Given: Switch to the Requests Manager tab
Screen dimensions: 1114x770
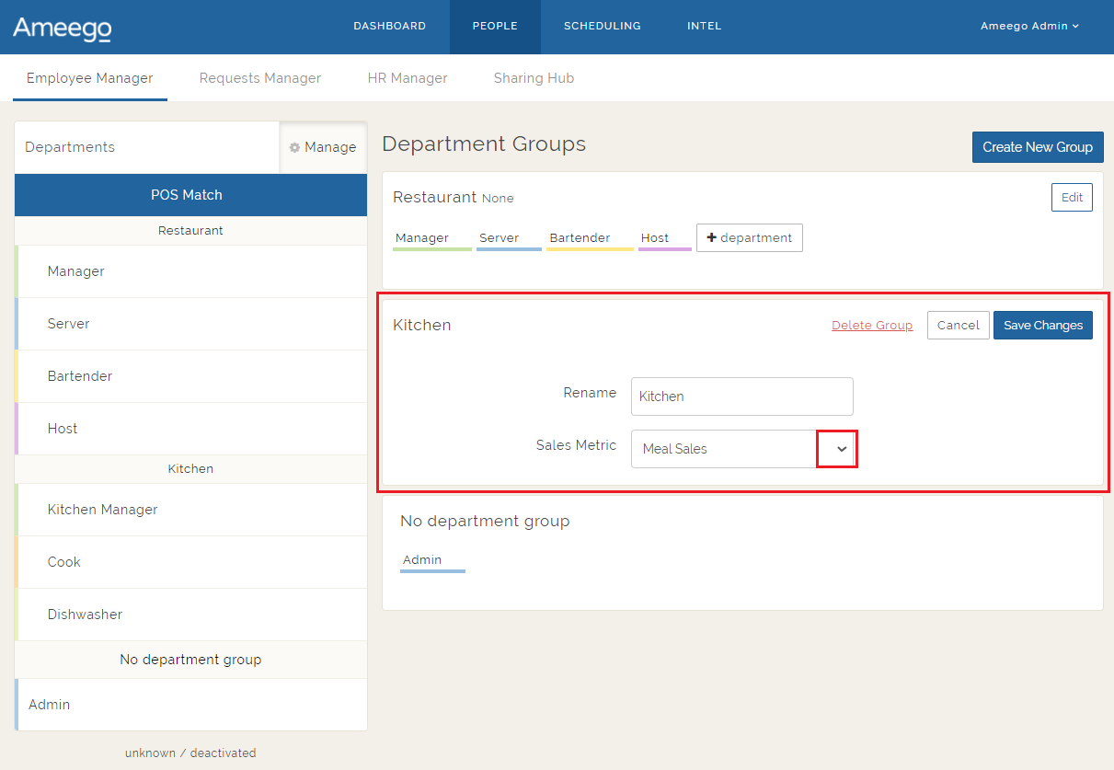Looking at the screenshot, I should (x=260, y=78).
